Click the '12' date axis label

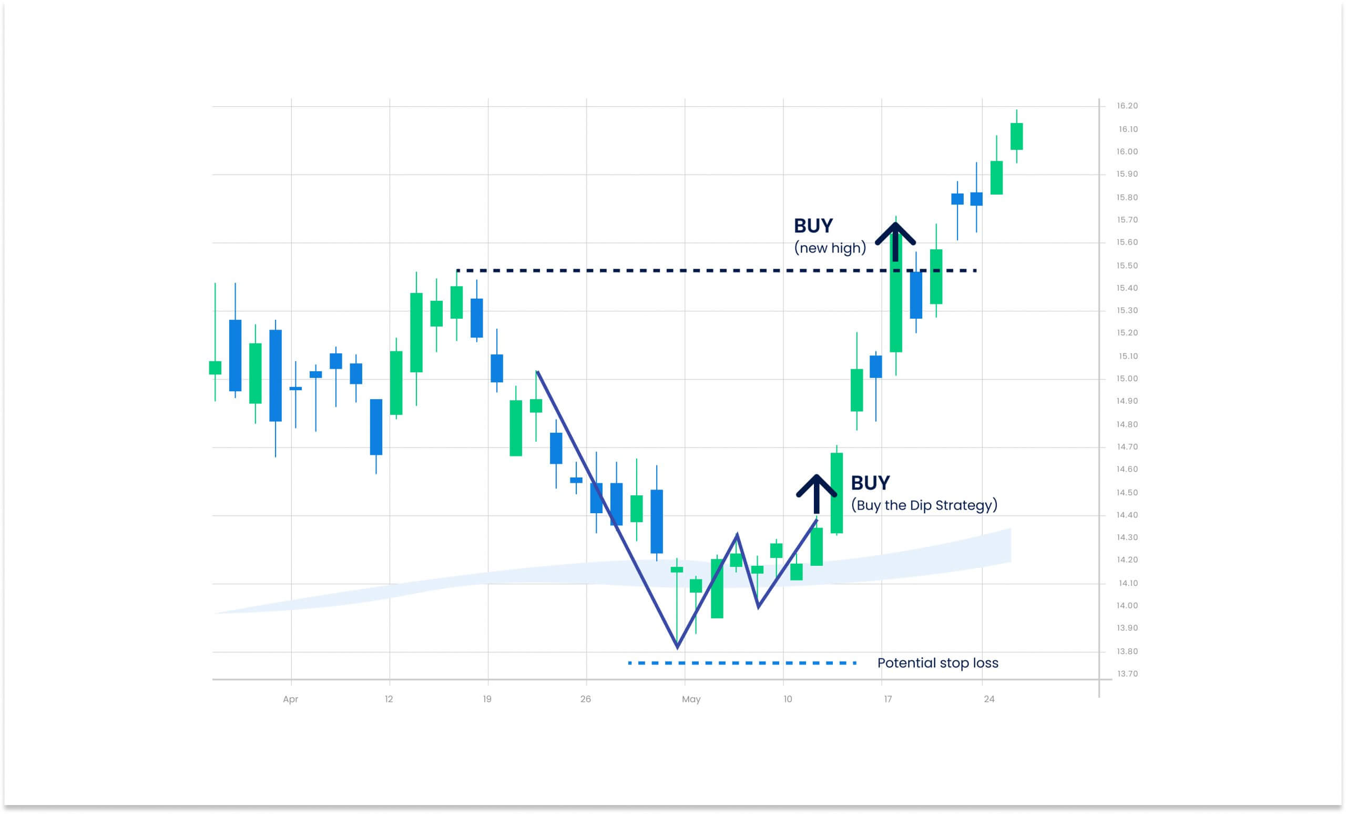point(389,699)
